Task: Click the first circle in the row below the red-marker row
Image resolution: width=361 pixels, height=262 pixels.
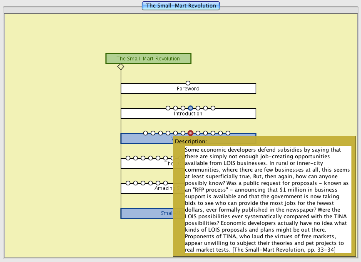Action: [128, 158]
